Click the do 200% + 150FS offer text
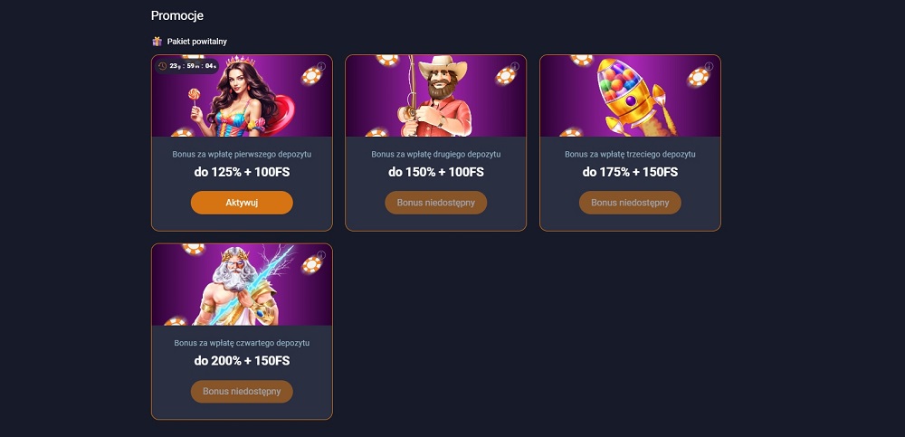 tap(242, 361)
